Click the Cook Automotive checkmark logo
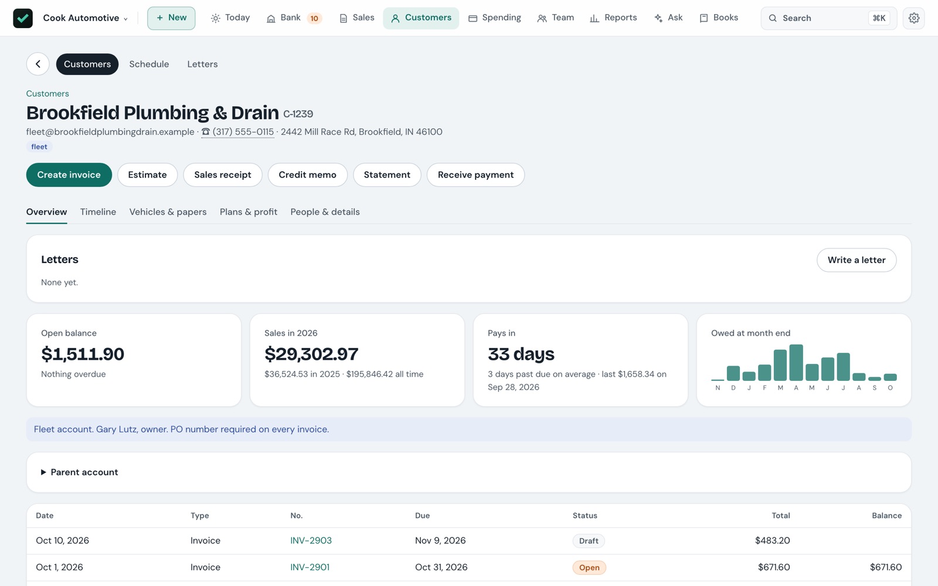938x586 pixels. 23,18
